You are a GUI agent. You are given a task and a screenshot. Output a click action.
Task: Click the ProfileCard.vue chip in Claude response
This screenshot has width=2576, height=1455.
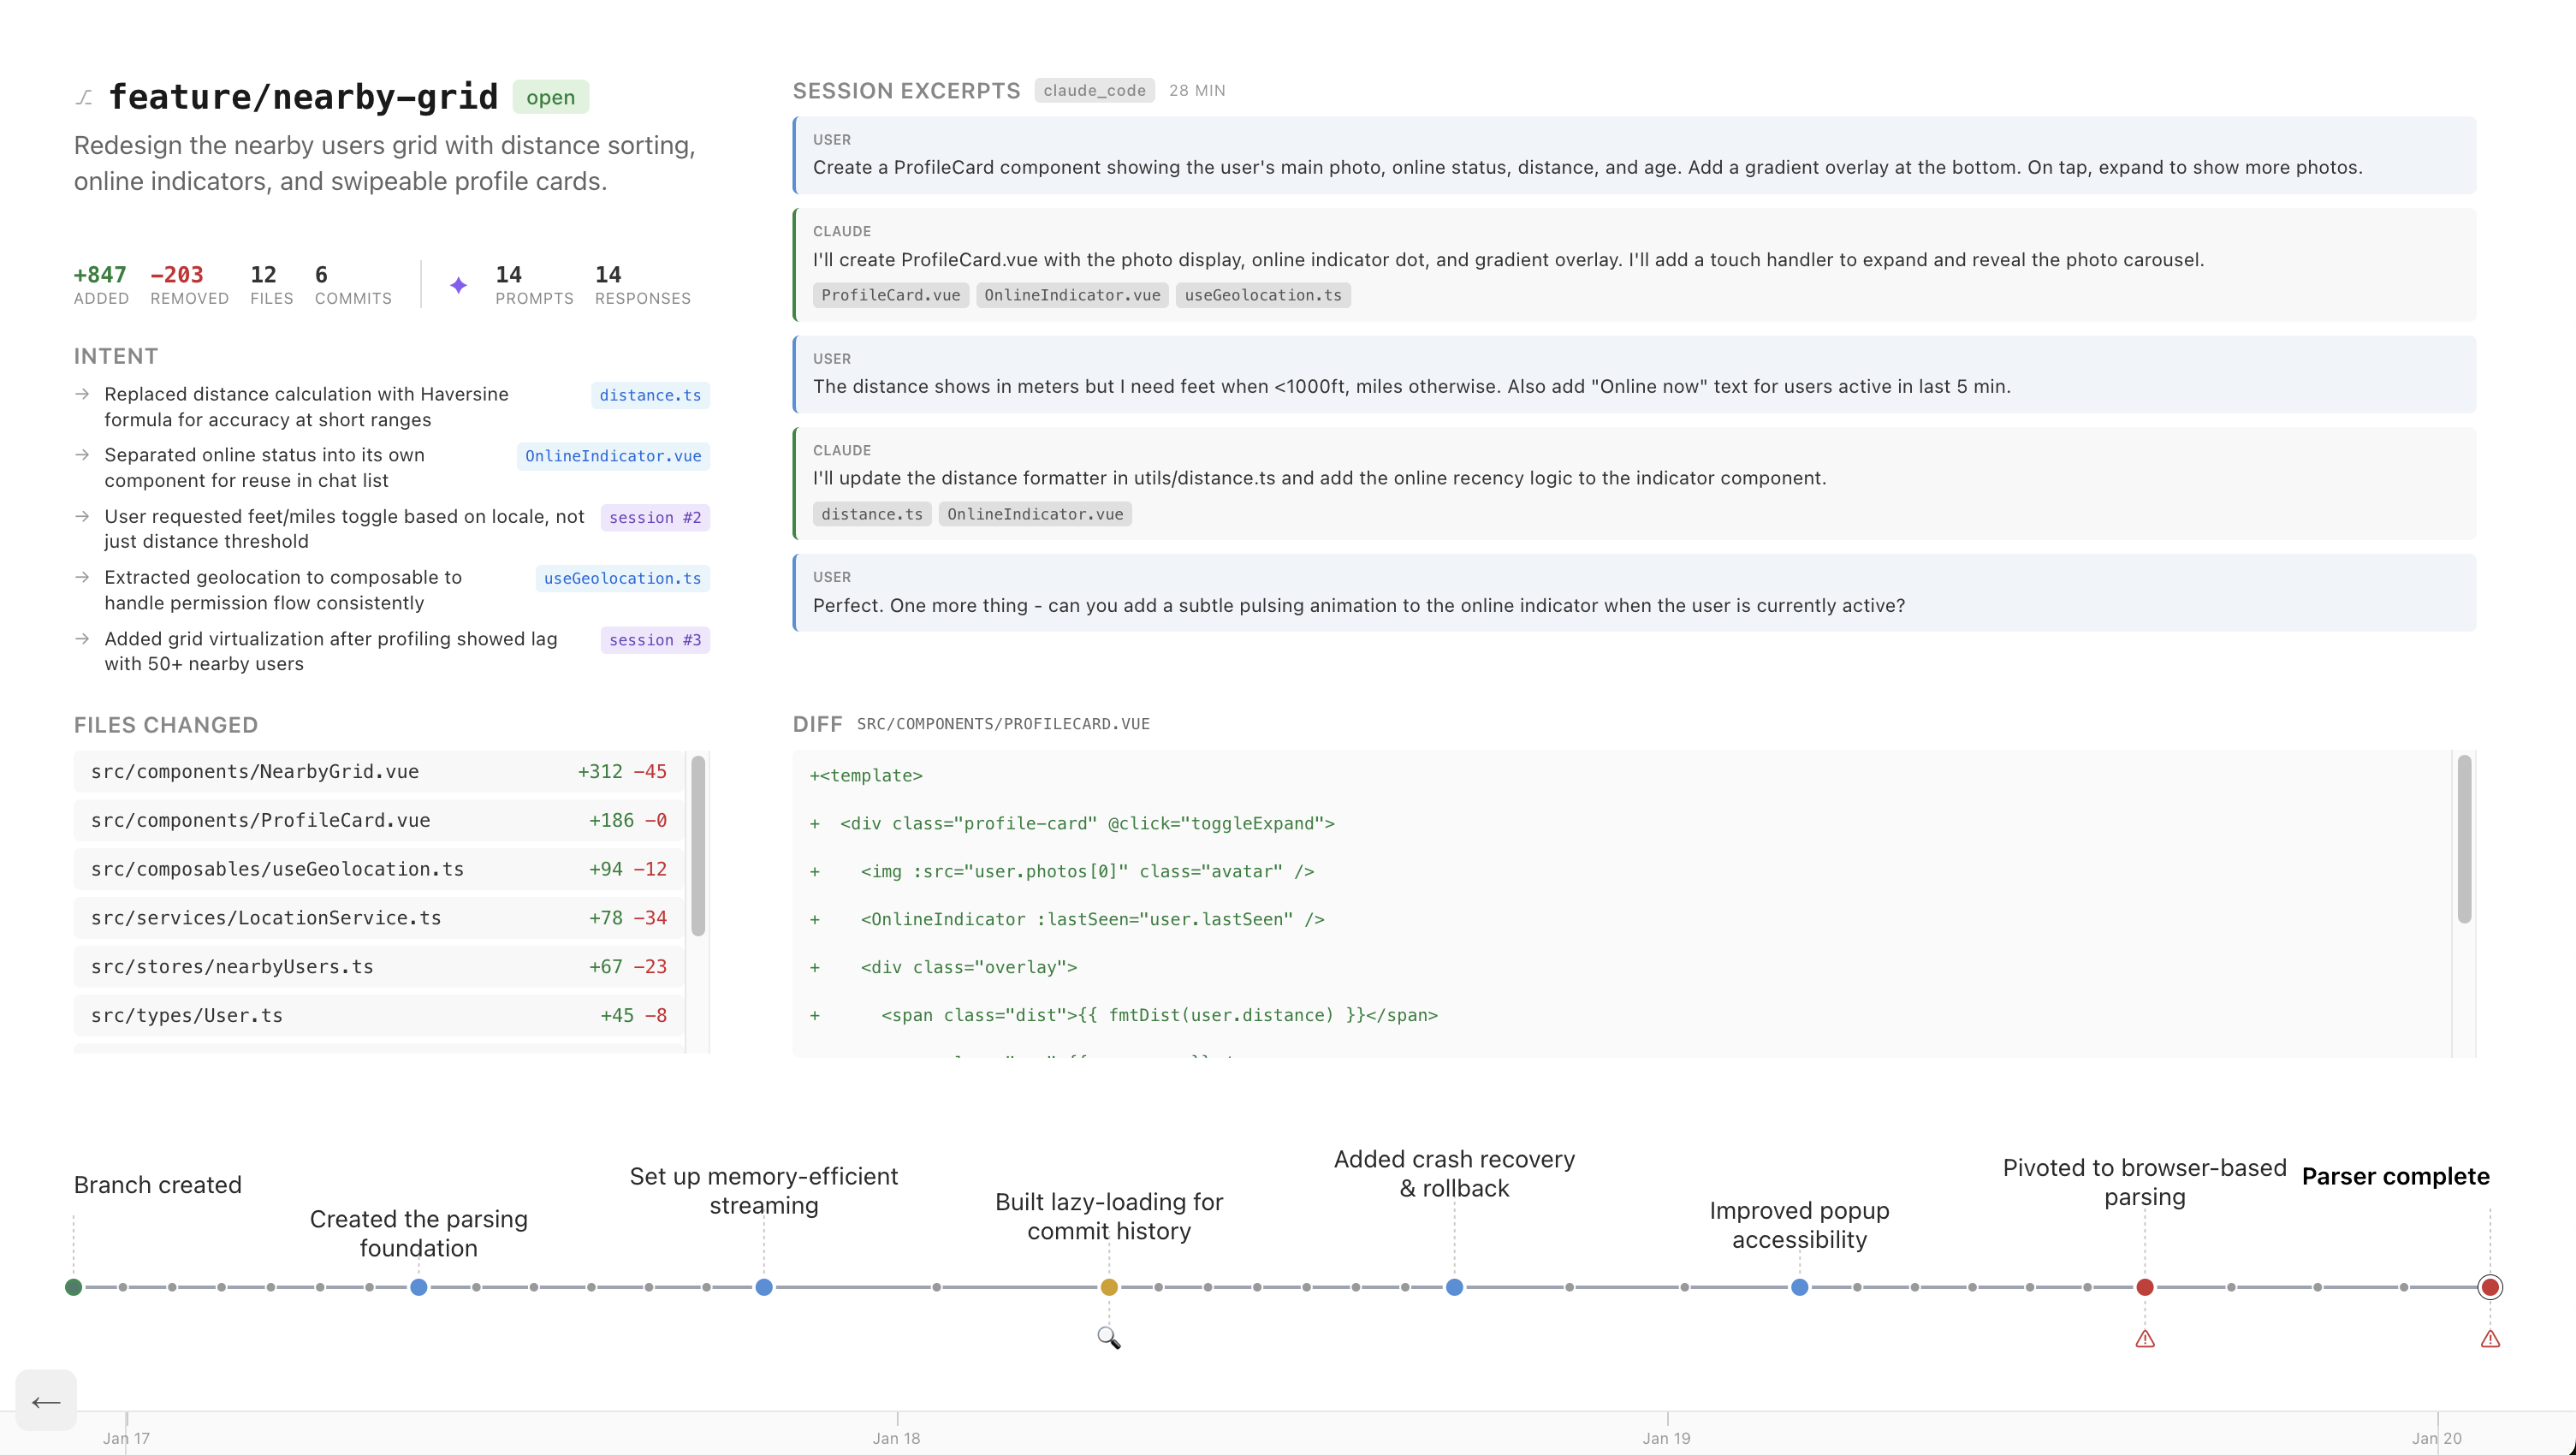(x=890, y=295)
